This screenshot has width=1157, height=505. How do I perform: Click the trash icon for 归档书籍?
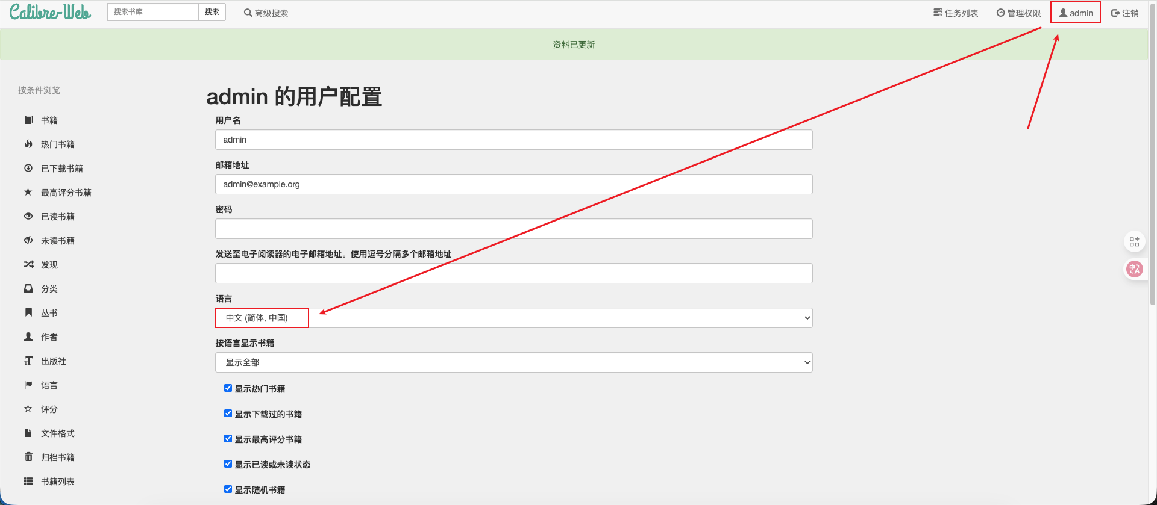(28, 457)
